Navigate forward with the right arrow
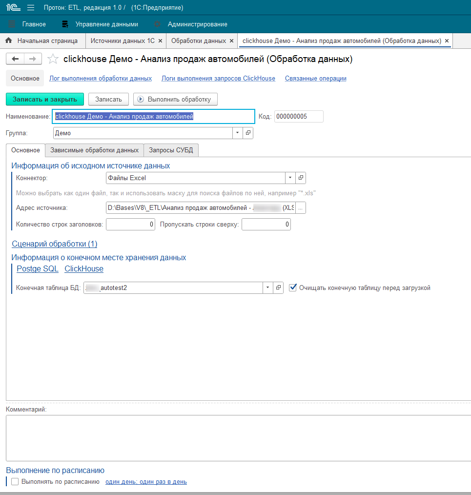 click(x=33, y=59)
